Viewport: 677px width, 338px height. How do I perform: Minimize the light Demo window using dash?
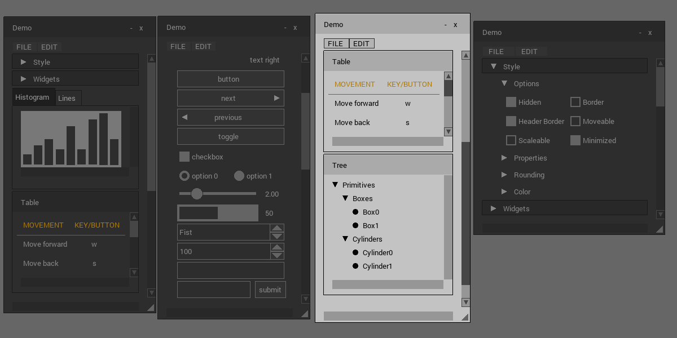(x=446, y=25)
